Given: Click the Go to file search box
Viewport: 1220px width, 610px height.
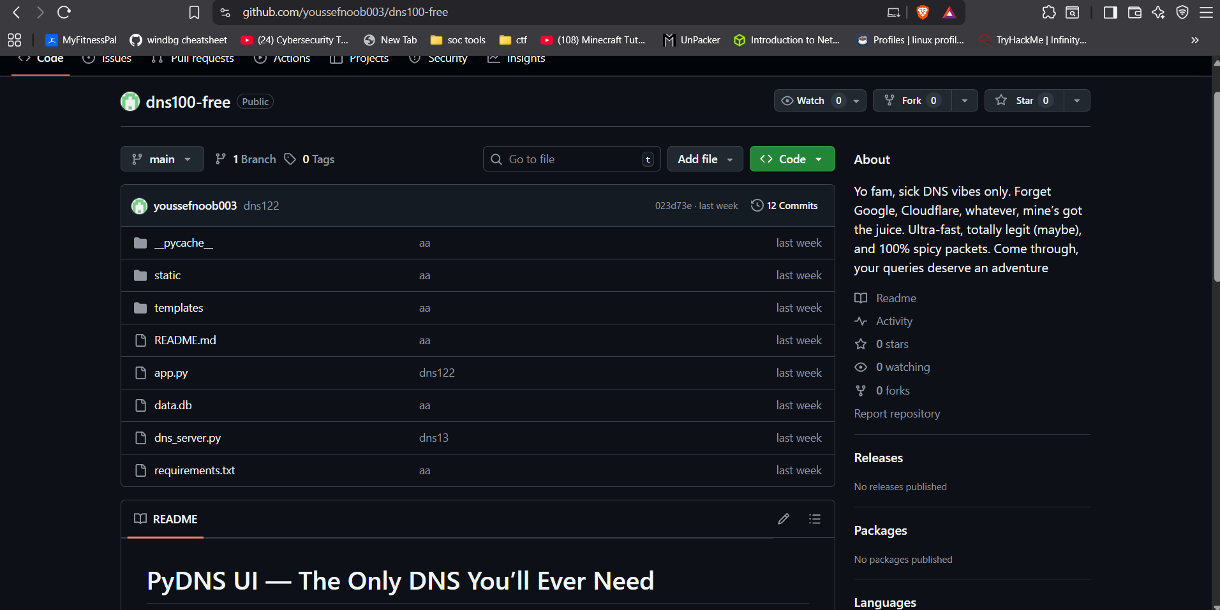Looking at the screenshot, I should 571,159.
